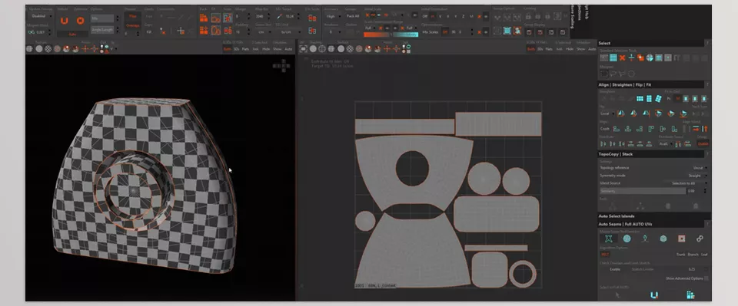Toggle the orange Enable button in Distribute row

[703, 143]
